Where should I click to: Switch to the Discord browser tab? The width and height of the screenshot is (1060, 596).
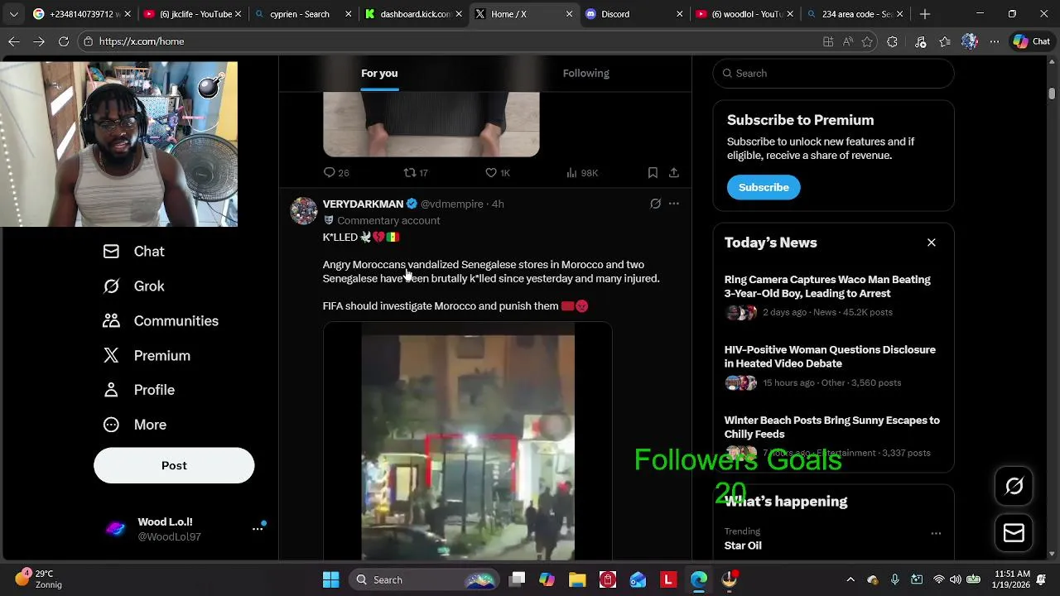tap(634, 14)
